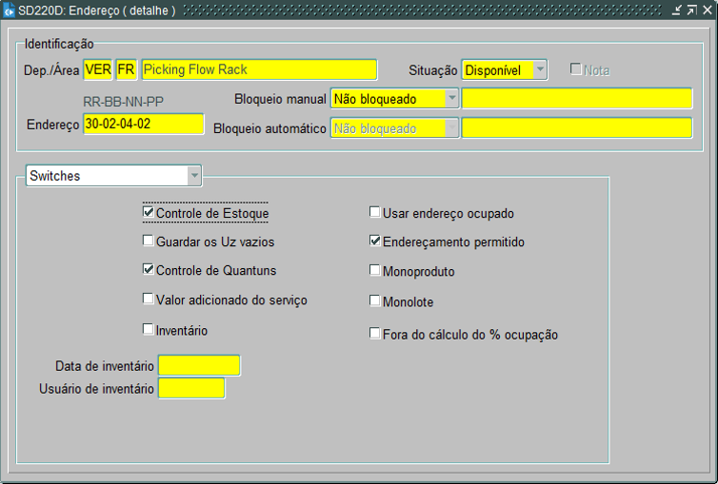Click the Data de inventário field

coord(199,366)
